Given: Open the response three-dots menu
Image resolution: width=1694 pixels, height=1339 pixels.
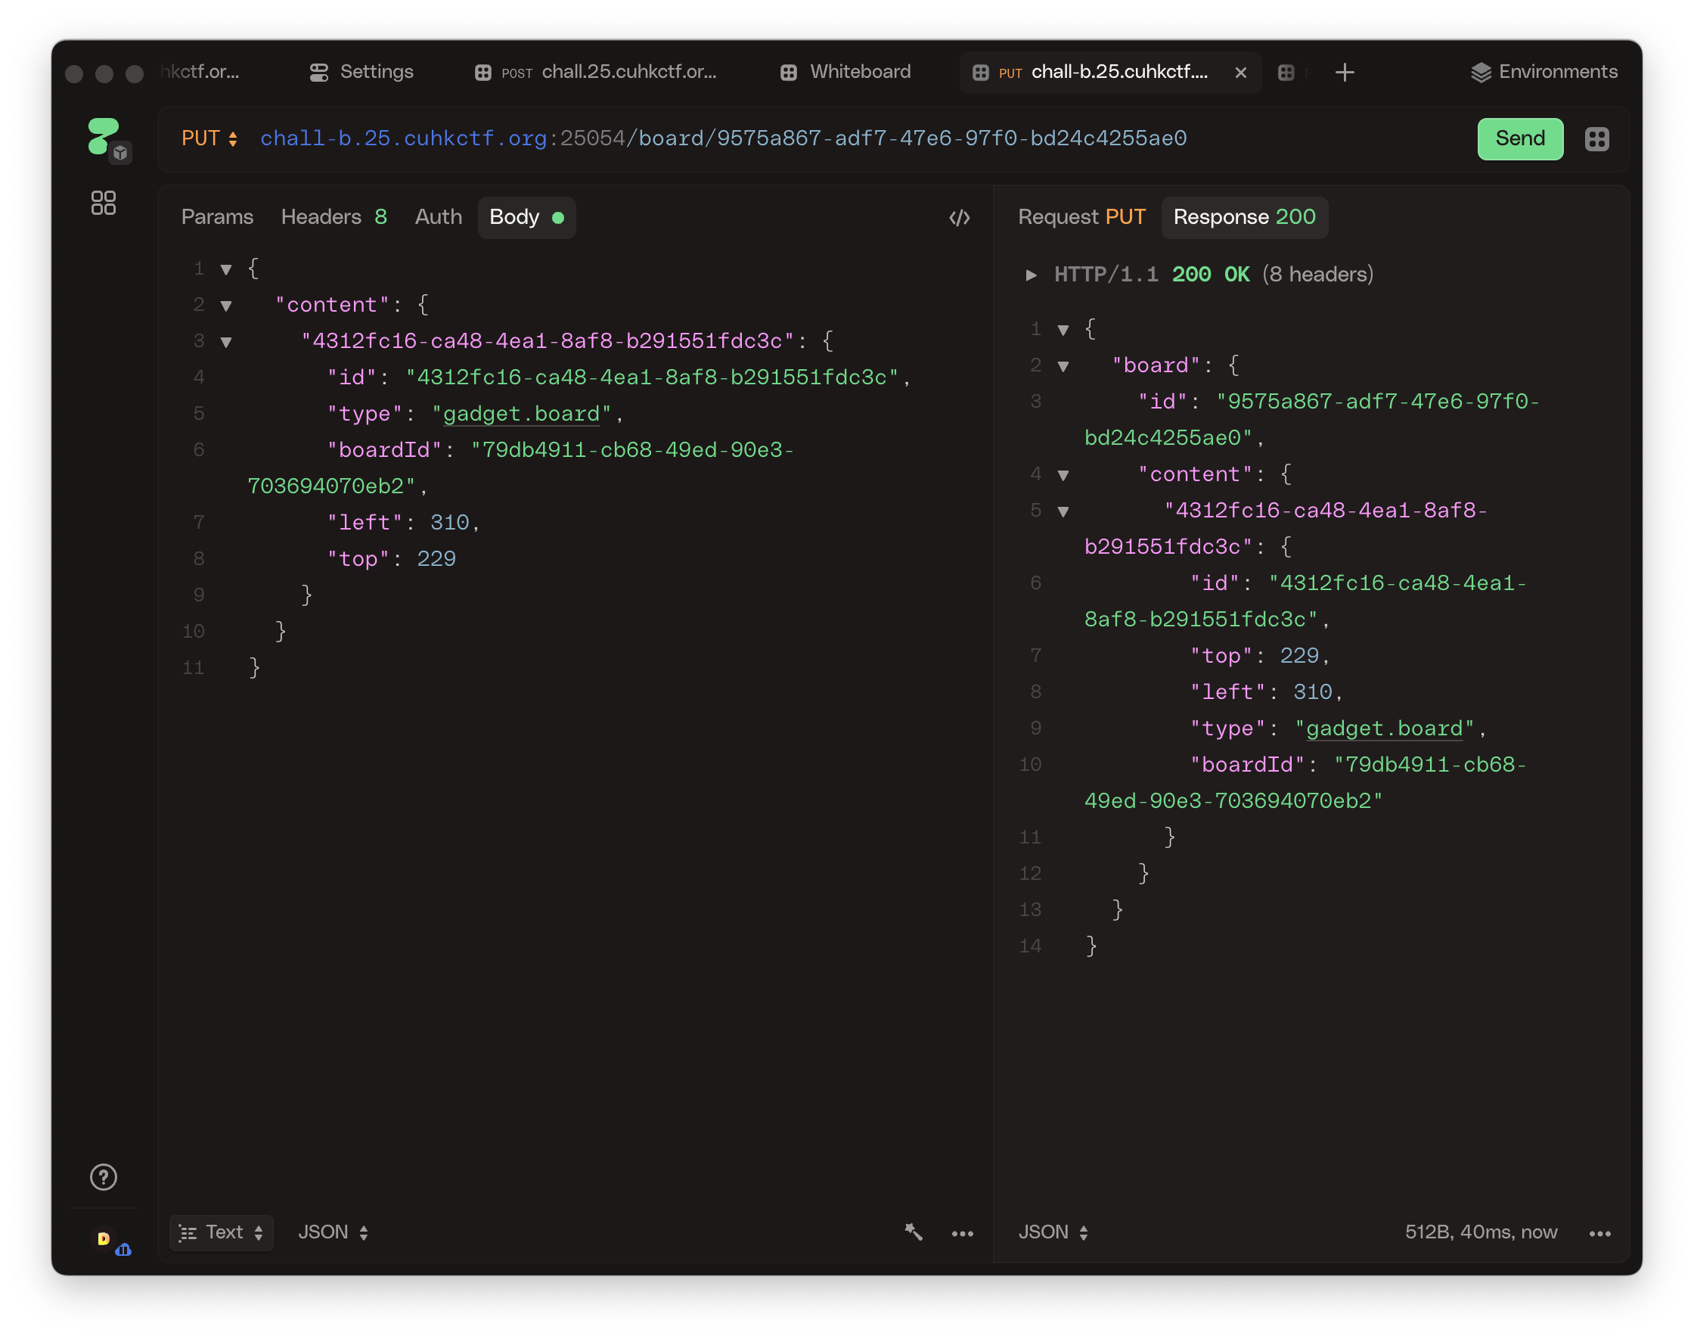Looking at the screenshot, I should pyautogui.click(x=1599, y=1233).
